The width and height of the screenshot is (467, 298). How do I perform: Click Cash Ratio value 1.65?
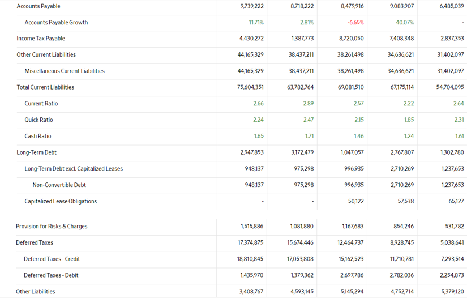coord(259,136)
